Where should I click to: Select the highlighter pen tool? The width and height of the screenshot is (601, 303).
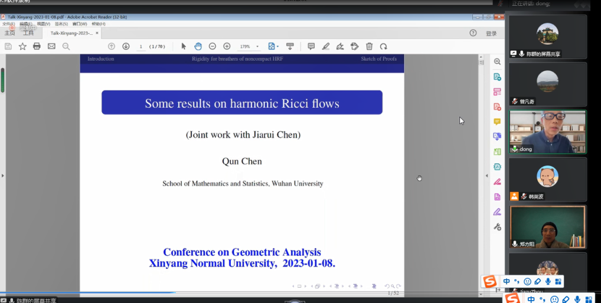[x=326, y=47]
